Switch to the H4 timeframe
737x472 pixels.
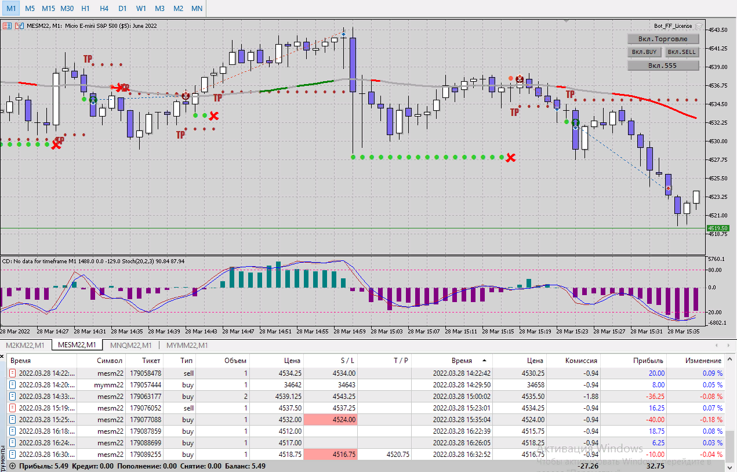click(104, 8)
